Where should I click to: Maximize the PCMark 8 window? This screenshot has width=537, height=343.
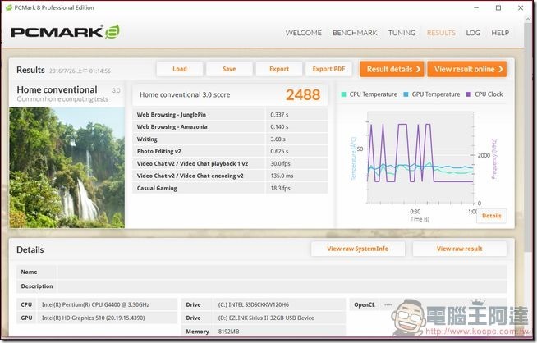point(498,7)
